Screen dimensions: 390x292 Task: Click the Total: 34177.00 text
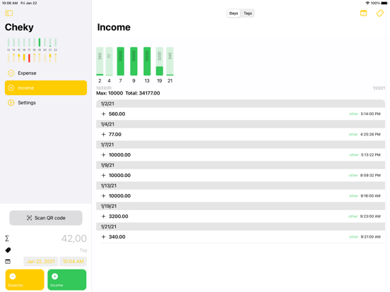point(143,93)
